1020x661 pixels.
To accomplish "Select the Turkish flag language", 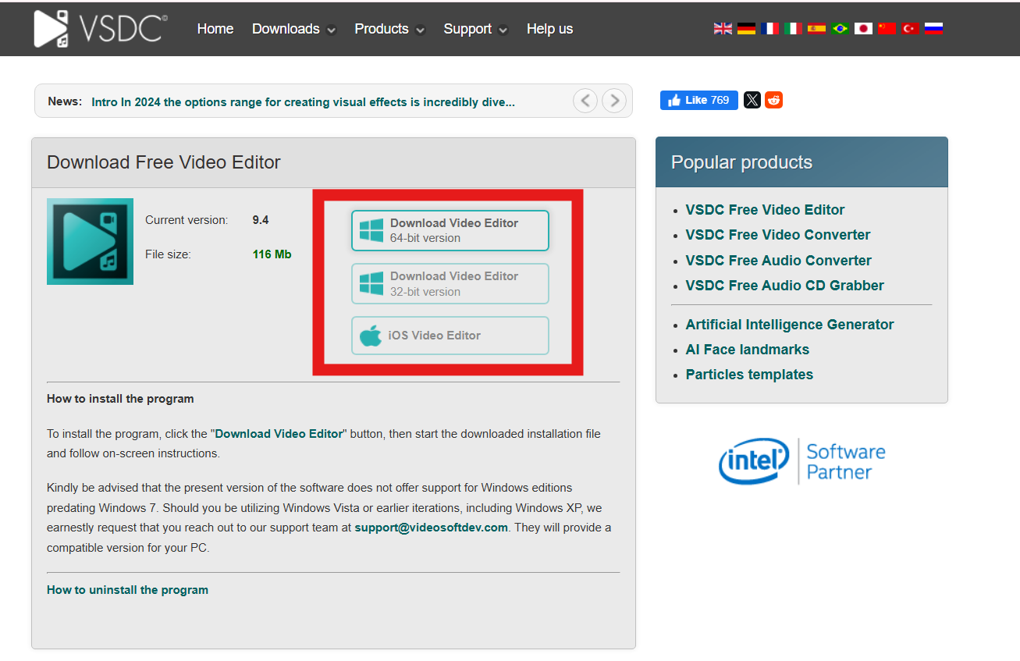I will (x=910, y=28).
